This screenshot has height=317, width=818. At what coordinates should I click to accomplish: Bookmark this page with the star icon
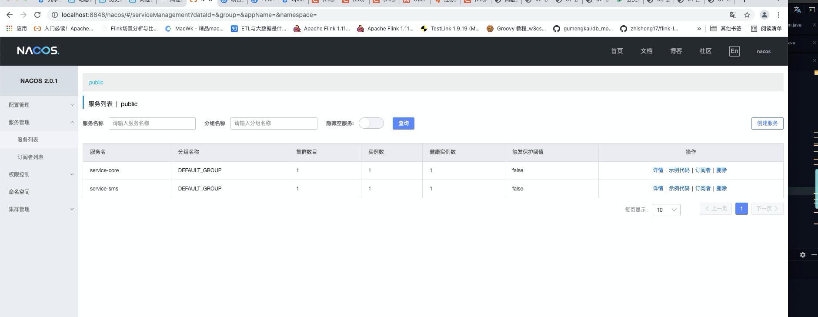point(747,15)
